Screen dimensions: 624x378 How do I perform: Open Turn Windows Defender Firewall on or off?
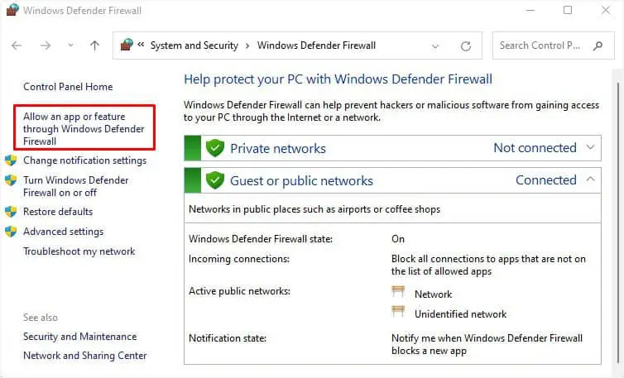click(75, 186)
